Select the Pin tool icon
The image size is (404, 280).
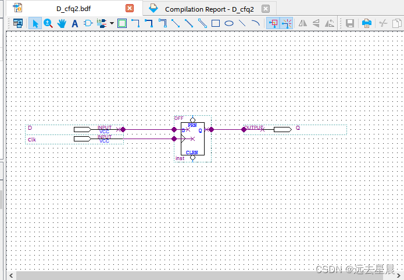coord(102,23)
